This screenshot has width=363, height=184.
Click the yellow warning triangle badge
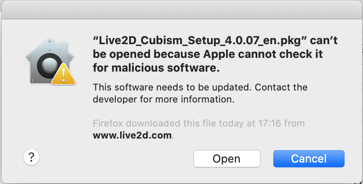[64, 74]
